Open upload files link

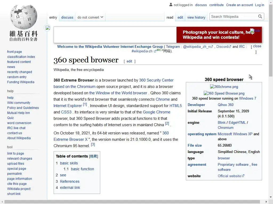click(x=16, y=163)
